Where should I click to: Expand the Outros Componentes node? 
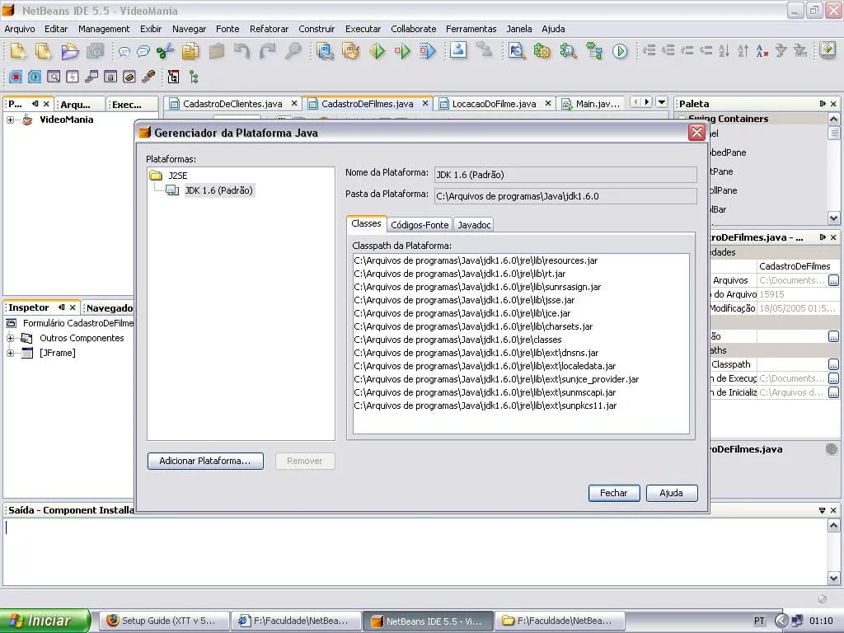(x=11, y=338)
